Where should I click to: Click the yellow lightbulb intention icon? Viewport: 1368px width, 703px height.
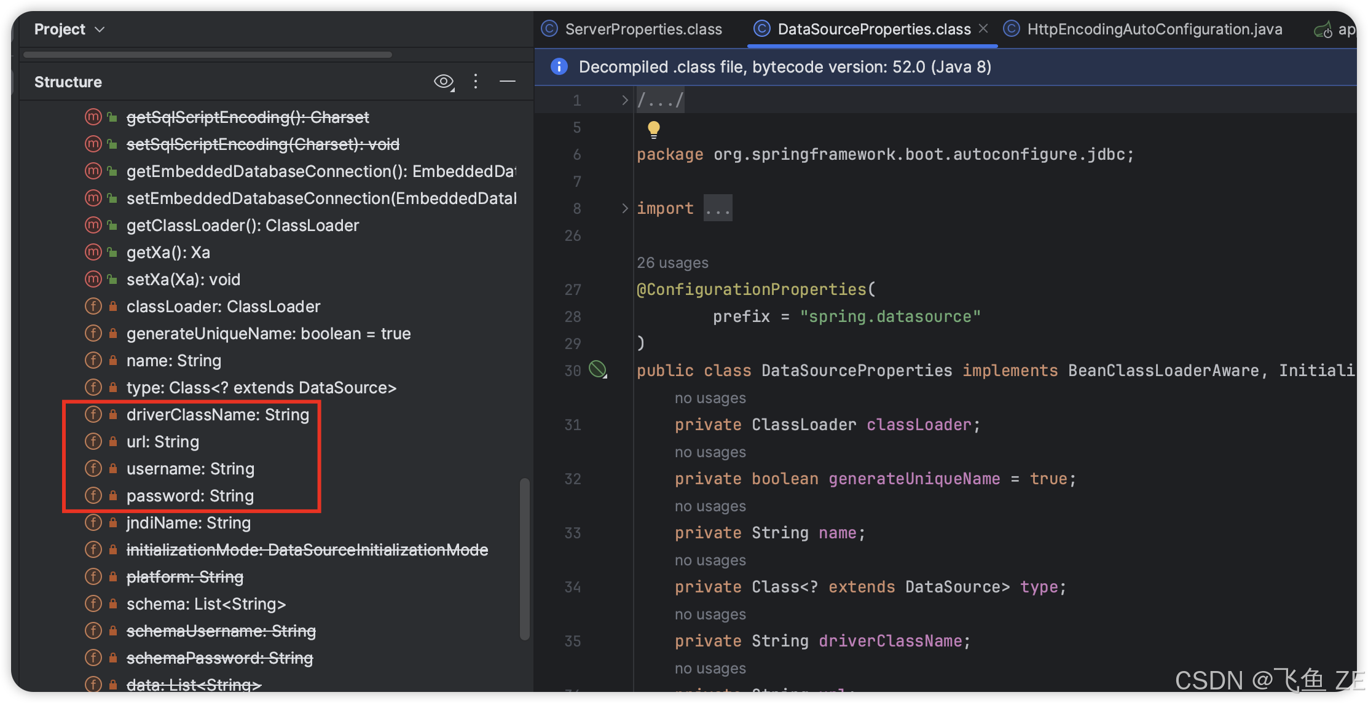click(x=653, y=128)
